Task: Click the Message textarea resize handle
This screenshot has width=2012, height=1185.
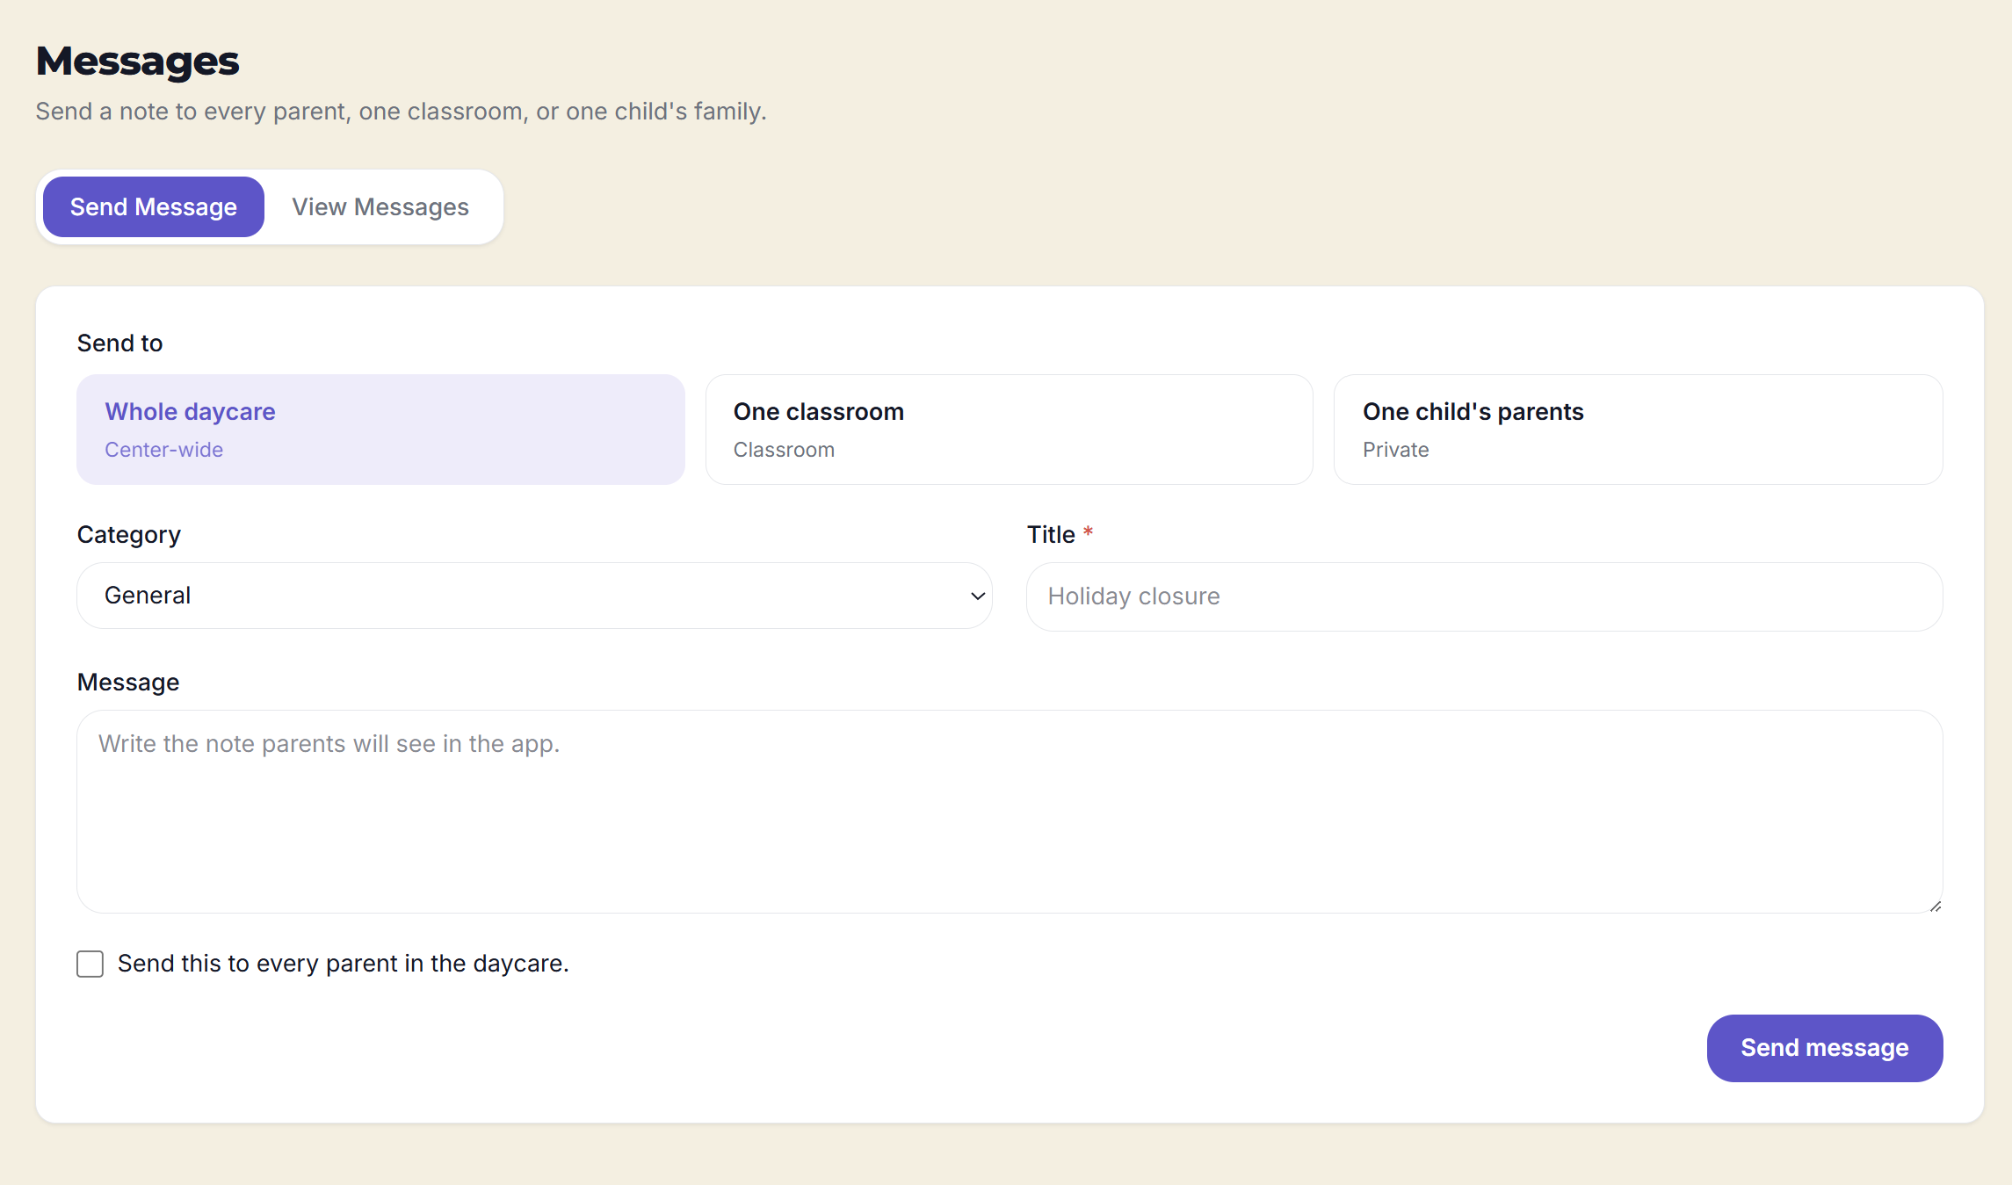Action: 1936,906
